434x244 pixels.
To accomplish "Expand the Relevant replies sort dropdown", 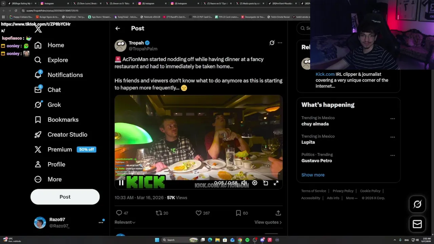I will coord(125,222).
